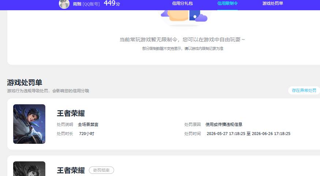Click the 720小时 penalty duration
Screen dimensions: 320x176
tap(87, 134)
